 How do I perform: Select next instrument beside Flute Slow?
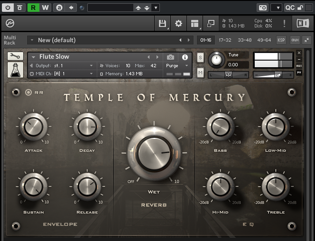point(157,57)
